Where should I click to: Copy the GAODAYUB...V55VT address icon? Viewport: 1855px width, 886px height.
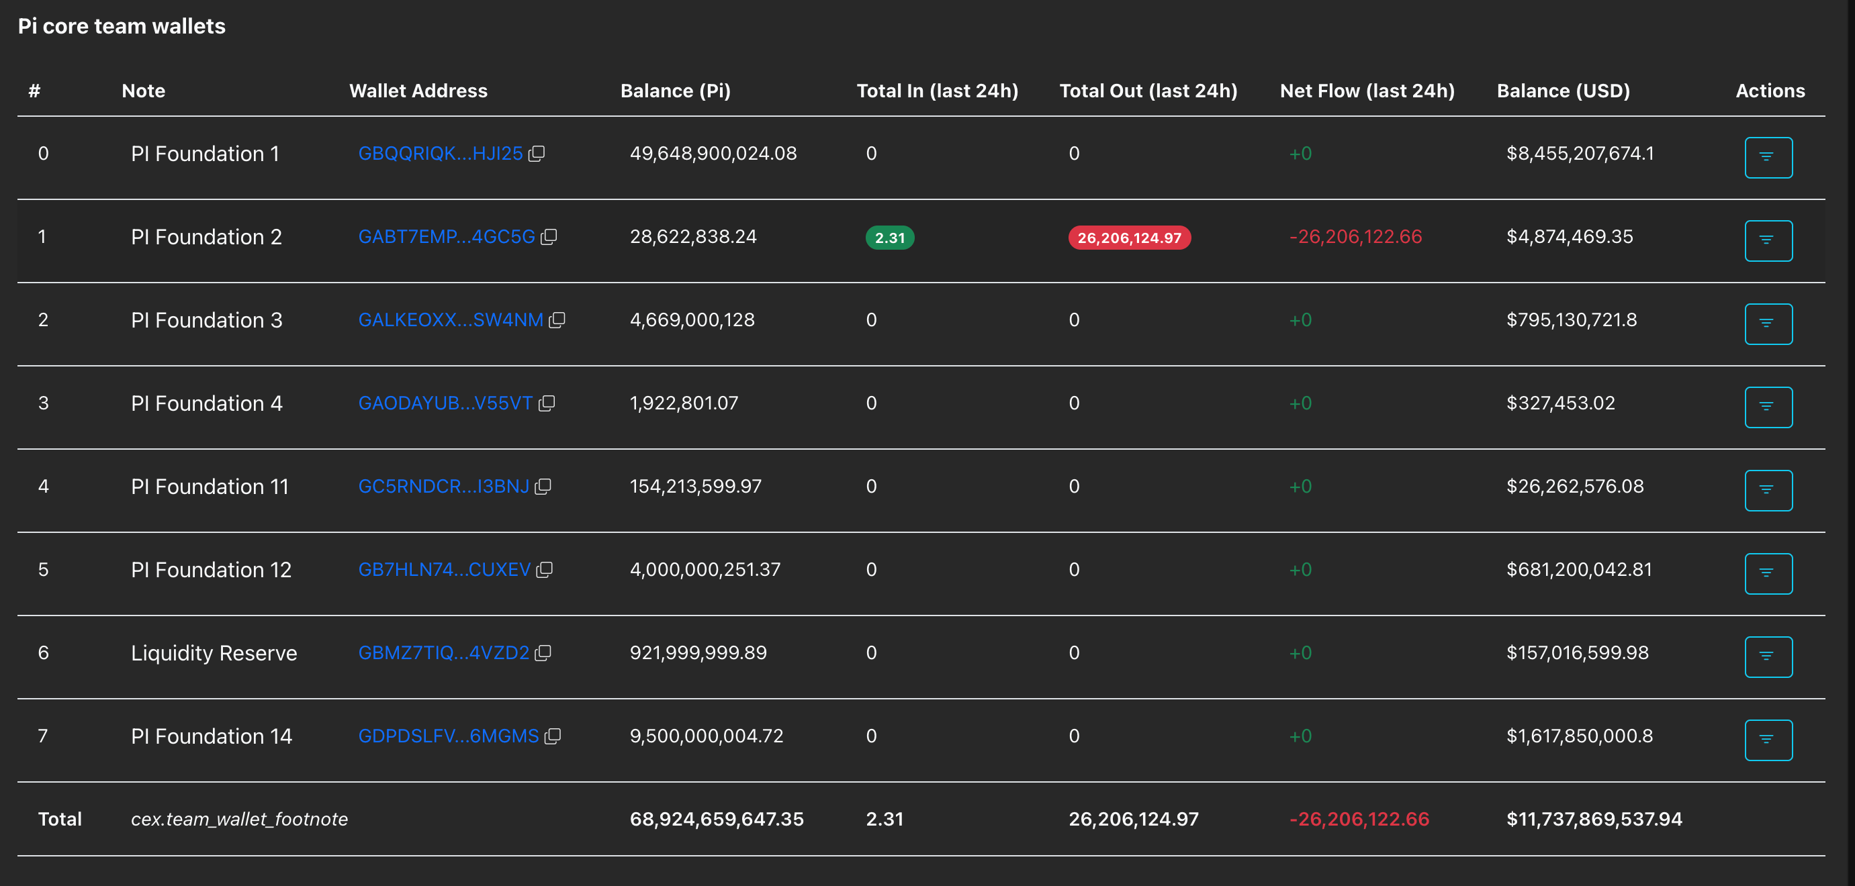[547, 403]
